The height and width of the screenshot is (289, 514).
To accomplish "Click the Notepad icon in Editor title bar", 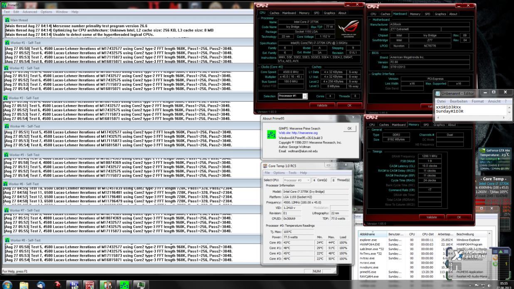I will coord(438,93).
